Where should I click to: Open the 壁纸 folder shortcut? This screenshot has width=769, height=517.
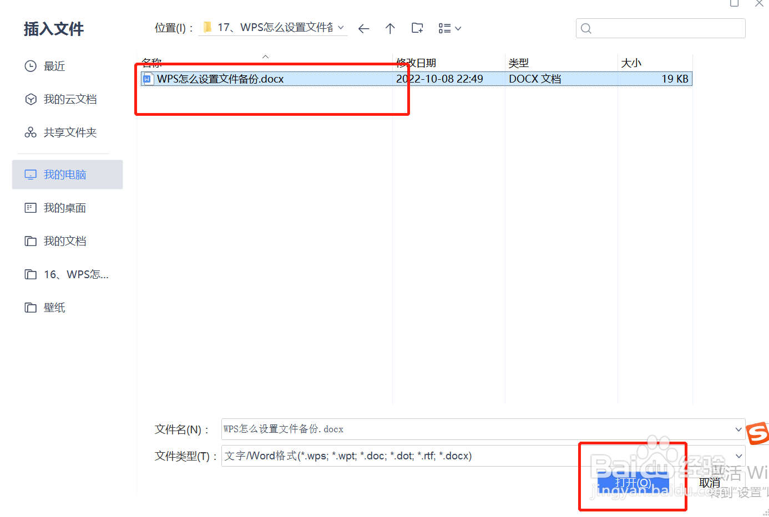(67, 308)
